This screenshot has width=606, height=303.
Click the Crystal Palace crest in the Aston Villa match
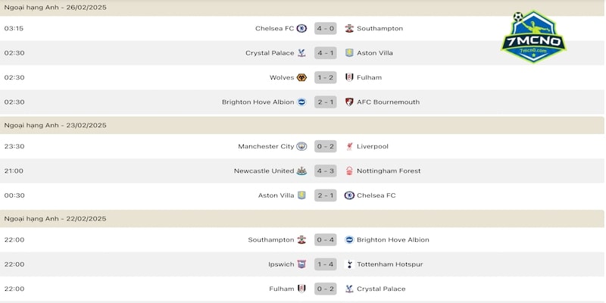pos(301,53)
